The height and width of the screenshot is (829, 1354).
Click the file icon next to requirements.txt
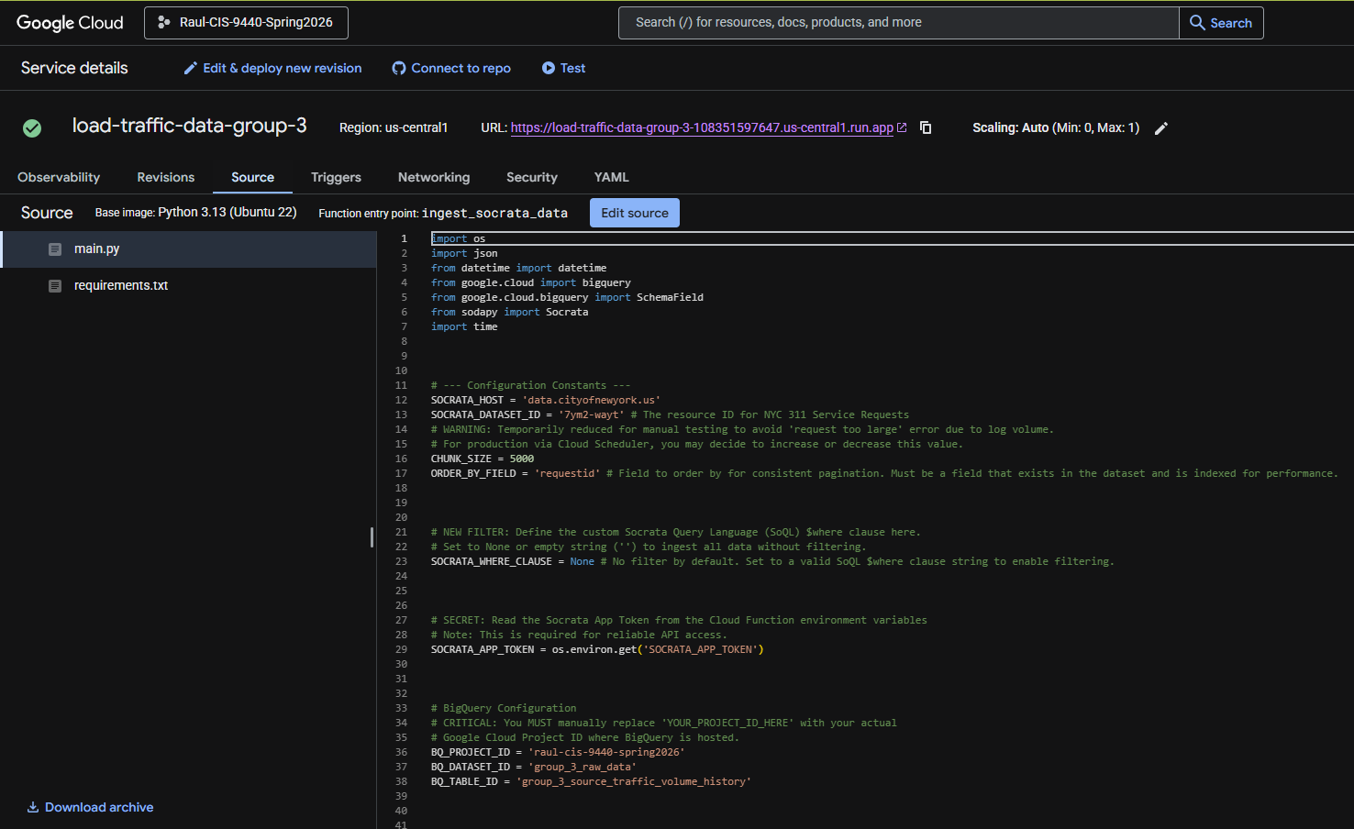(x=55, y=286)
